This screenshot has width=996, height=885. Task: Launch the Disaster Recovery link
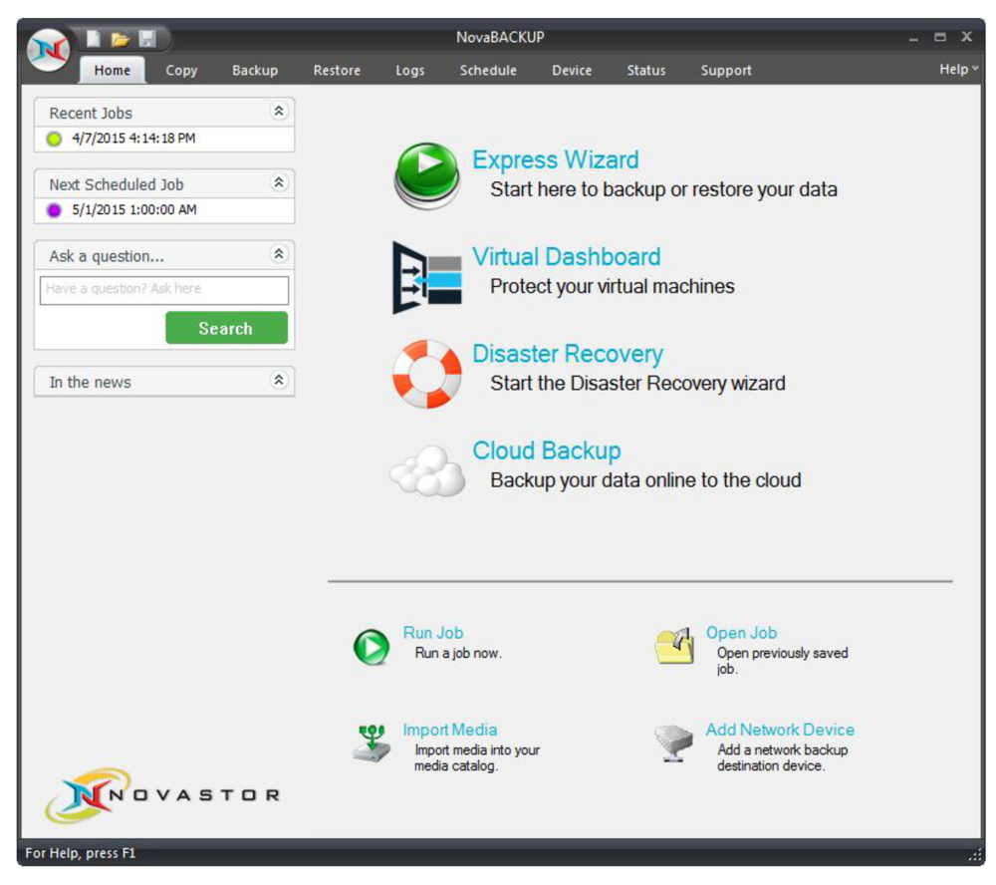pyautogui.click(x=568, y=354)
